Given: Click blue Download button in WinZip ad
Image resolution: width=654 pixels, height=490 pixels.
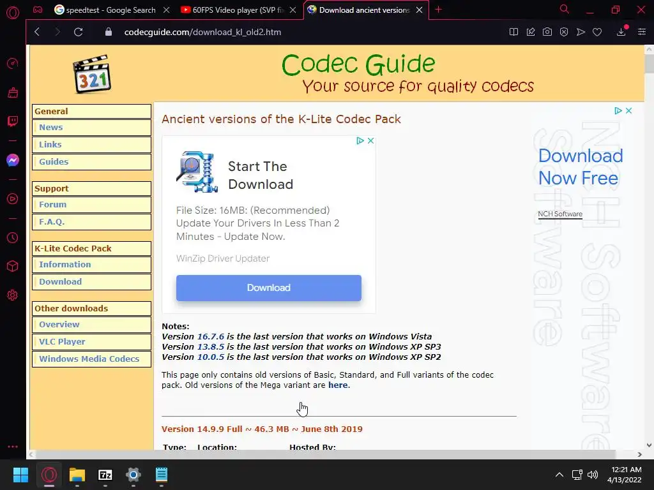Looking at the screenshot, I should point(269,288).
